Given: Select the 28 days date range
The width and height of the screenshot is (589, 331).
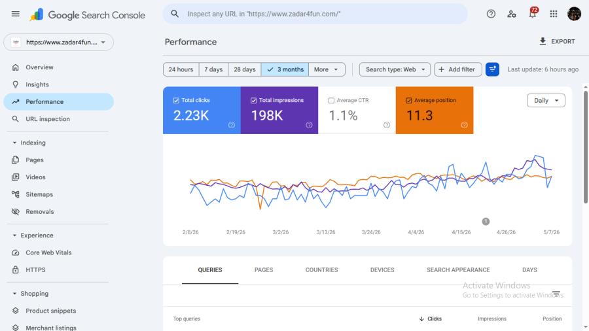Looking at the screenshot, I should coord(245,69).
